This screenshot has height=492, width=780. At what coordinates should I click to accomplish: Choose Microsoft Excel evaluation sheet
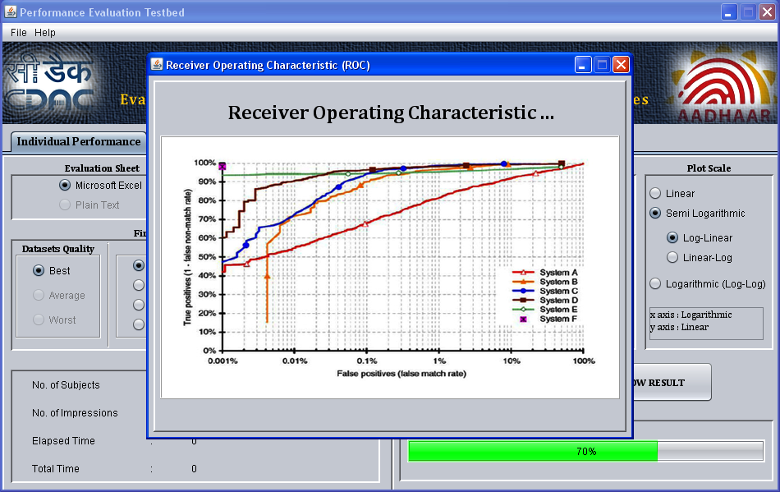click(x=66, y=186)
